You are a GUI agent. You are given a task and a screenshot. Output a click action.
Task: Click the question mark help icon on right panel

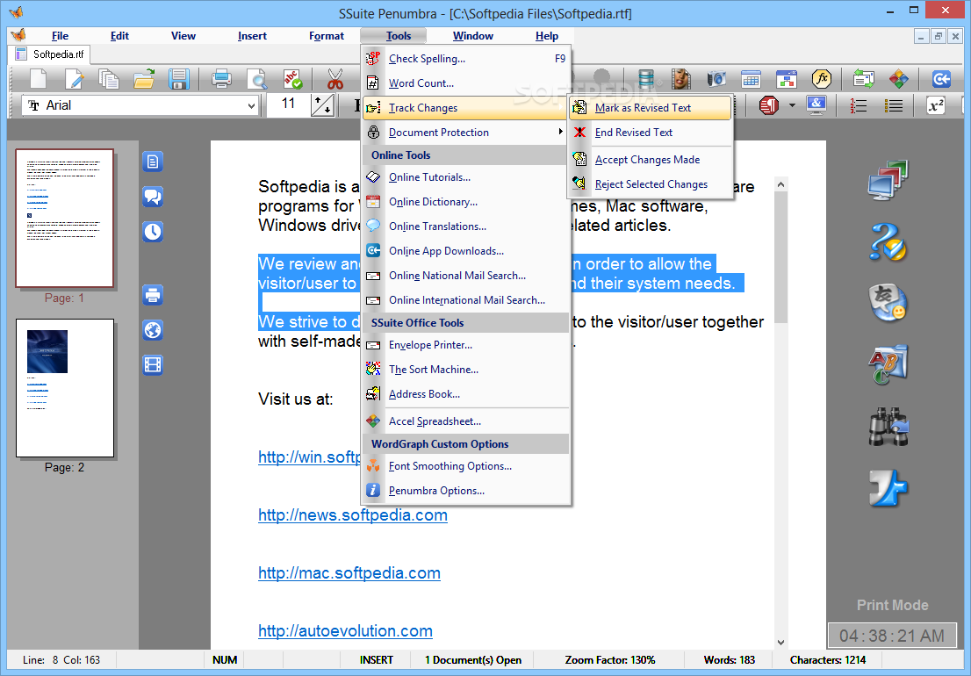click(888, 241)
